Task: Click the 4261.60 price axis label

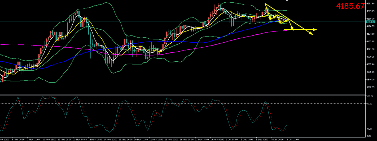Action: [370, 3]
